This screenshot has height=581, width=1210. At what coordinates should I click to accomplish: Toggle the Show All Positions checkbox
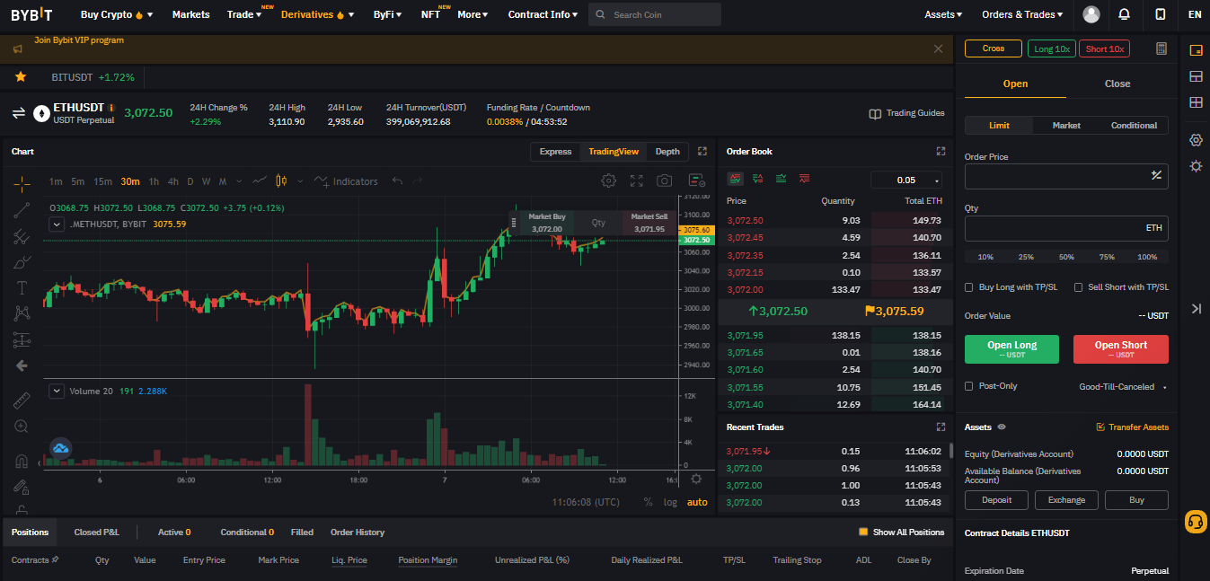(x=863, y=532)
